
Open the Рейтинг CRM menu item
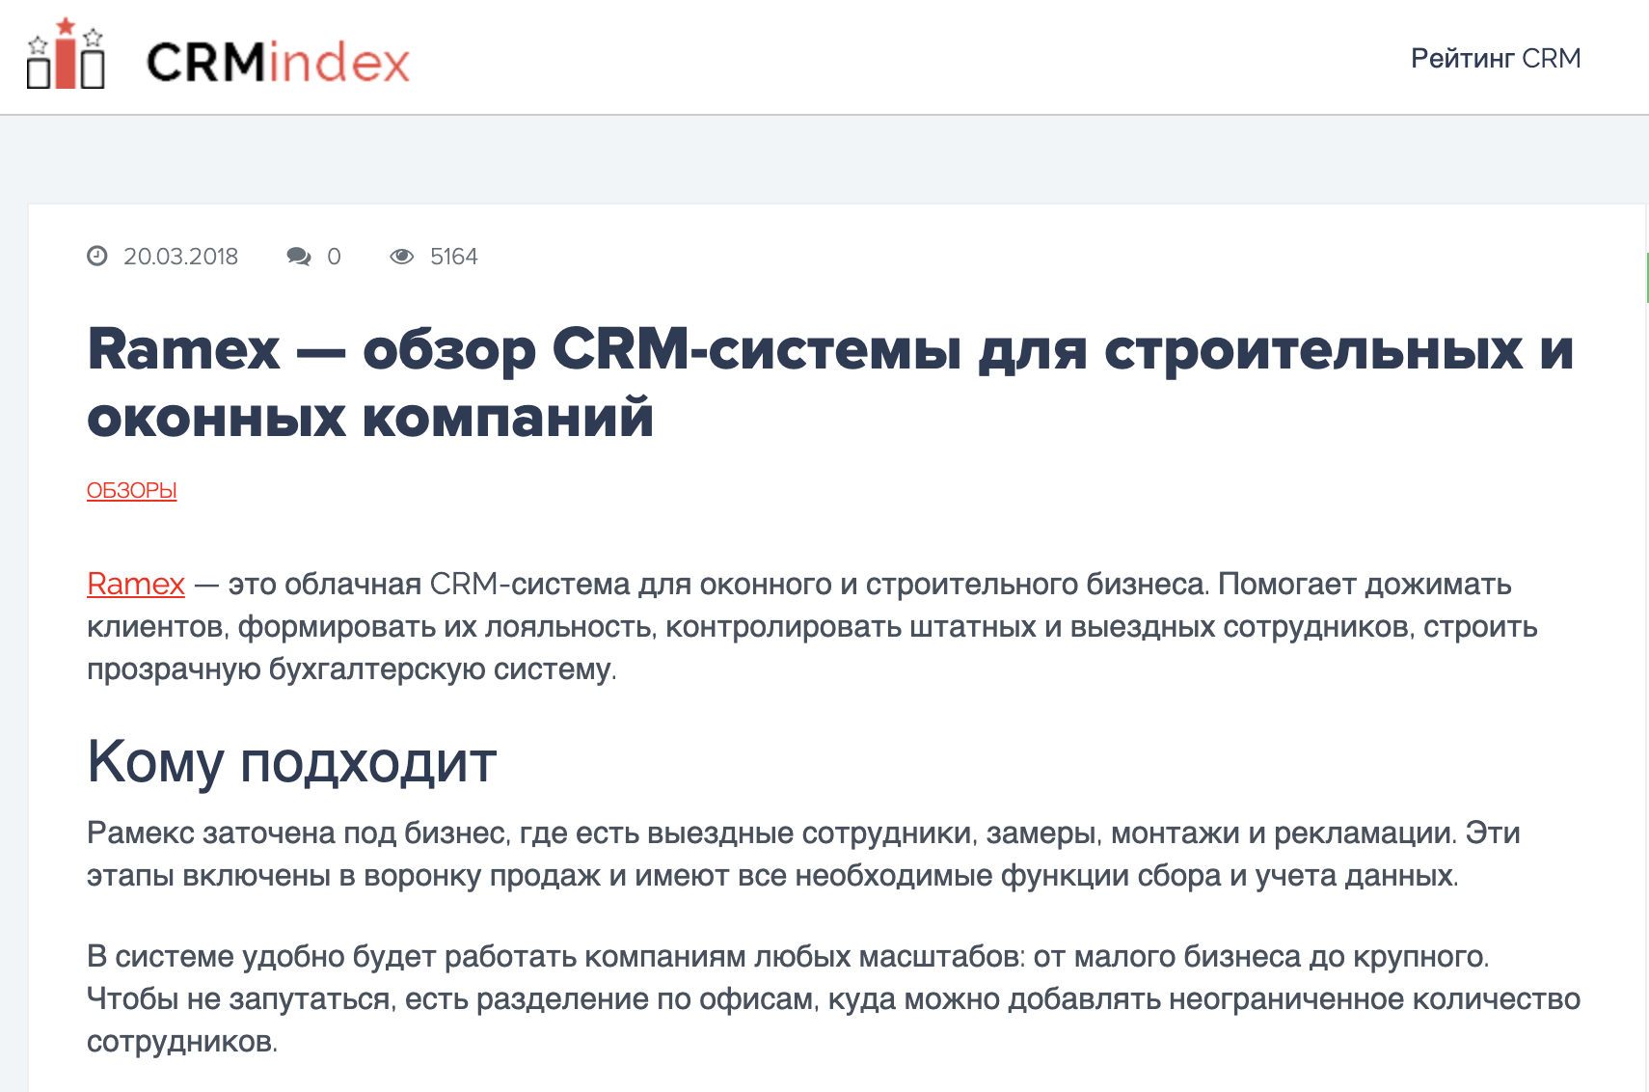pos(1496,58)
